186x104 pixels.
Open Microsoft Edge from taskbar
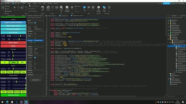7,102
